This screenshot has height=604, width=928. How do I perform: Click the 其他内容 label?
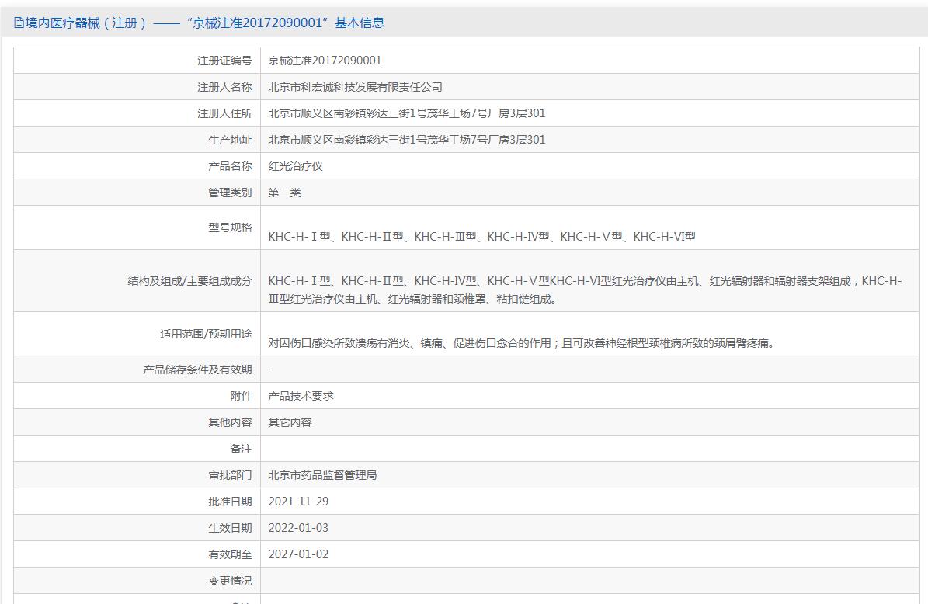tap(230, 422)
